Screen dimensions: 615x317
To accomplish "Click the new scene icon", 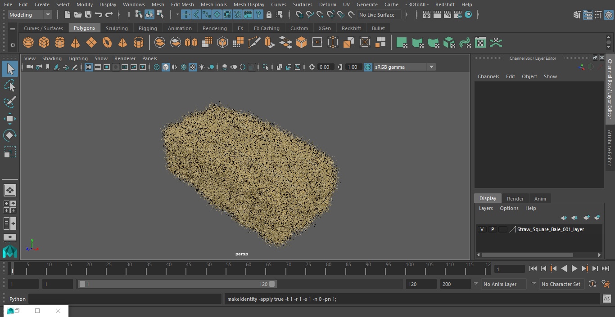I will tap(67, 15).
